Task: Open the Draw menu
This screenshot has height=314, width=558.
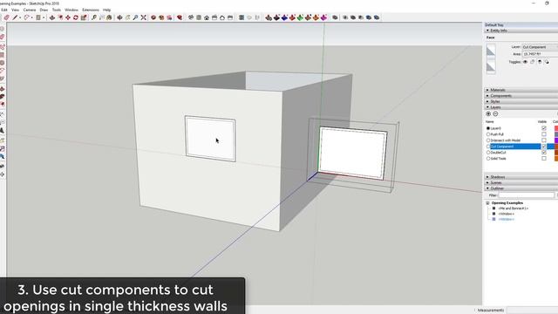Action: pyautogui.click(x=44, y=10)
